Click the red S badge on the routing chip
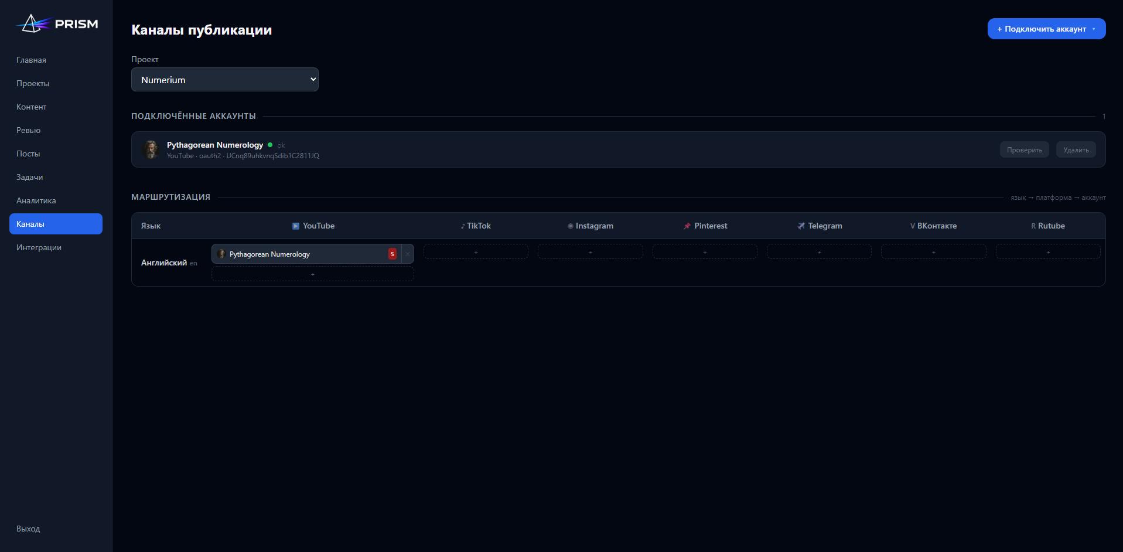This screenshot has height=552, width=1123. click(392, 254)
